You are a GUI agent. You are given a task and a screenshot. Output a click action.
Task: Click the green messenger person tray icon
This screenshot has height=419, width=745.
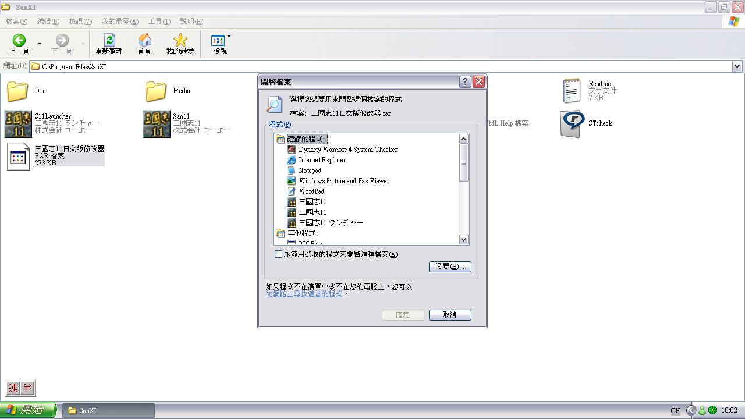(x=702, y=410)
